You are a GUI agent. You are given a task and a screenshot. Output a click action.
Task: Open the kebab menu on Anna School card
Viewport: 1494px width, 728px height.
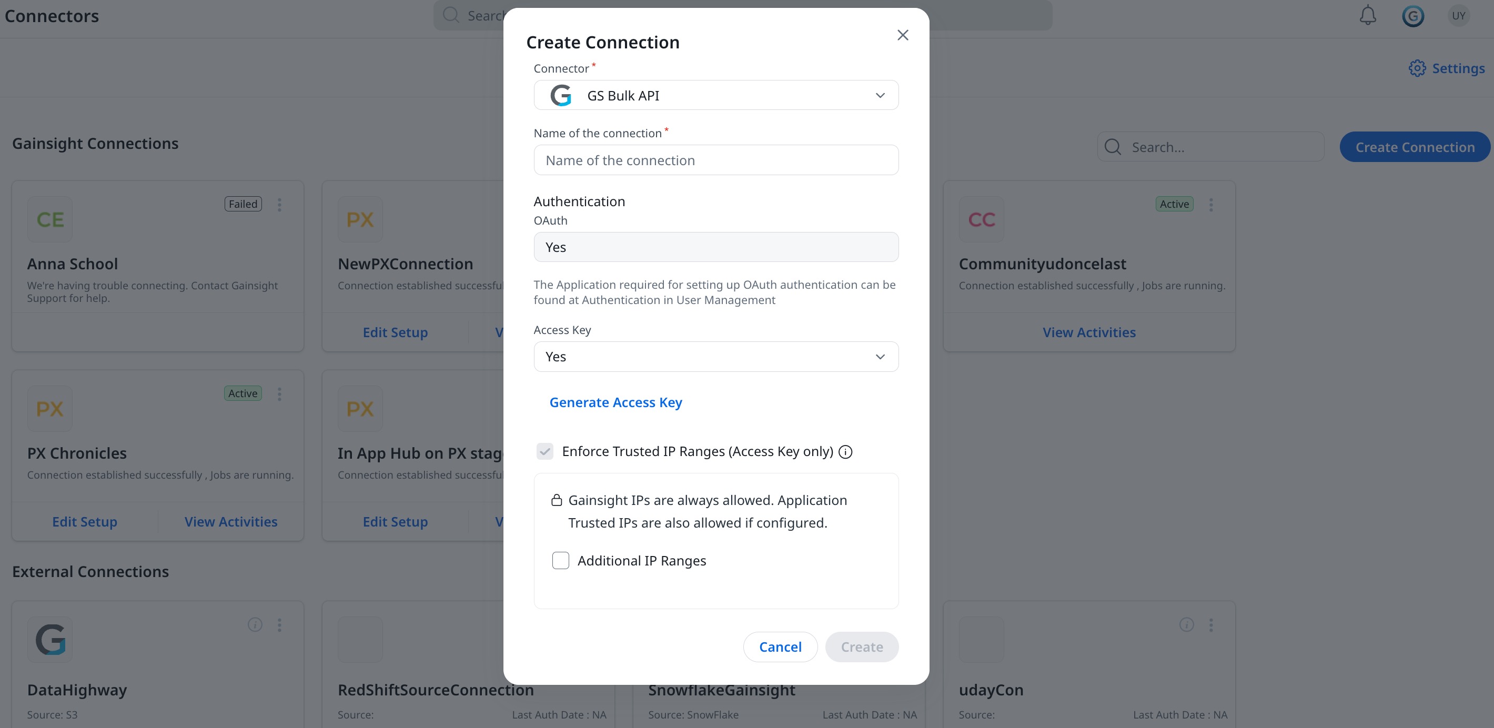pos(279,204)
